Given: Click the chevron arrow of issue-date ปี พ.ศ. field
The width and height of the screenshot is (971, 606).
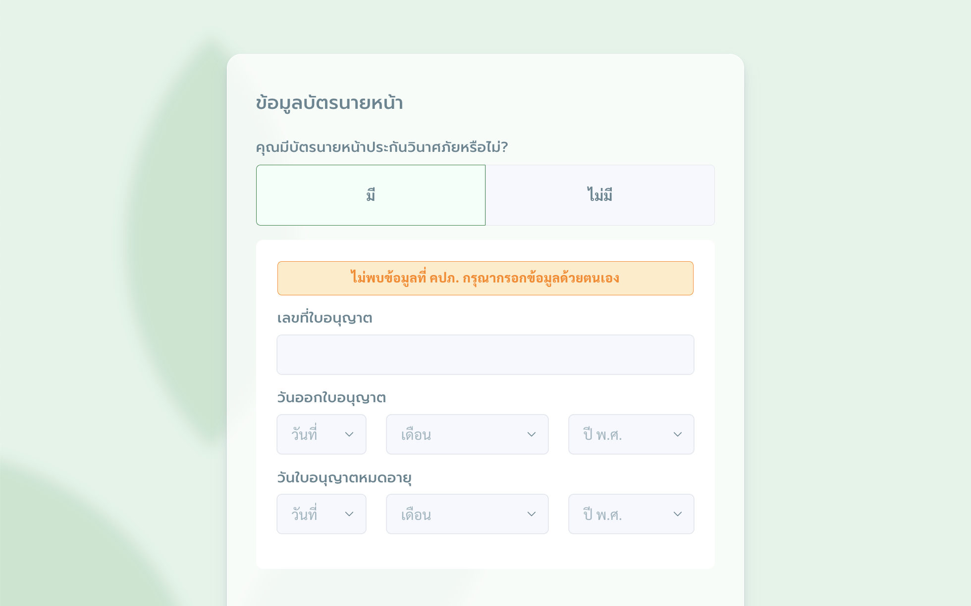Looking at the screenshot, I should point(678,434).
